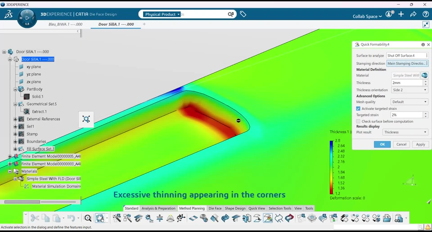Image resolution: width=432 pixels, height=232 pixels.
Task: Click the tree panel horizontal scrollbar
Action: click(22, 202)
